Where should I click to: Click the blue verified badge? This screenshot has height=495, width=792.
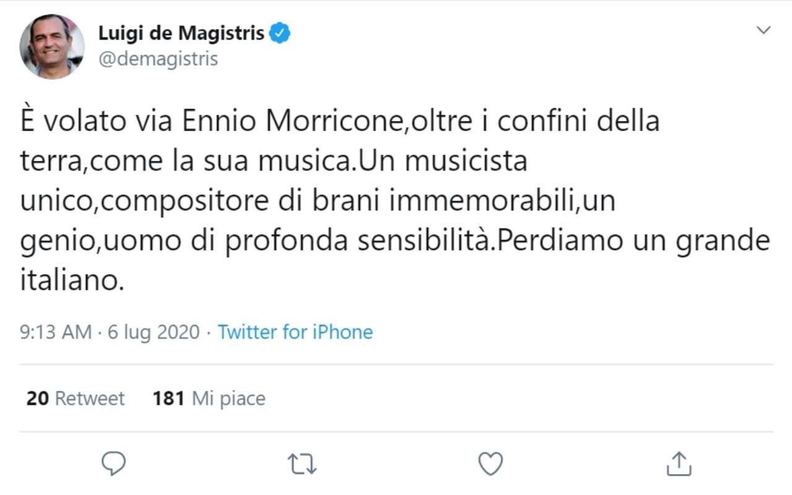coord(281,33)
